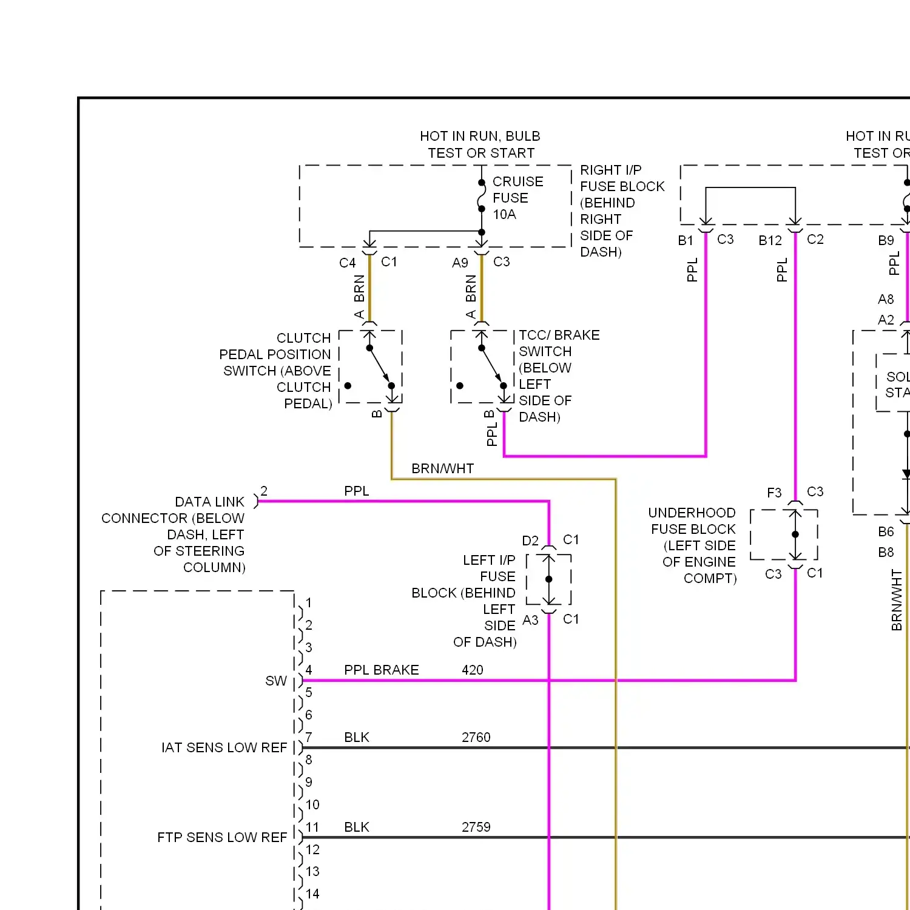
Task: Click the CRUISE FUSE 10A label
Action: (x=517, y=198)
